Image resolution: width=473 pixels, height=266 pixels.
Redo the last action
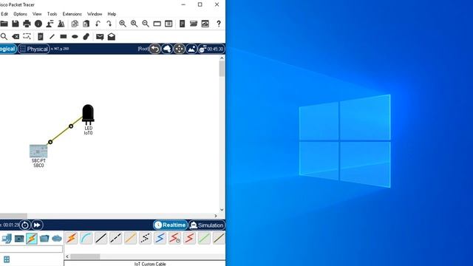click(109, 24)
